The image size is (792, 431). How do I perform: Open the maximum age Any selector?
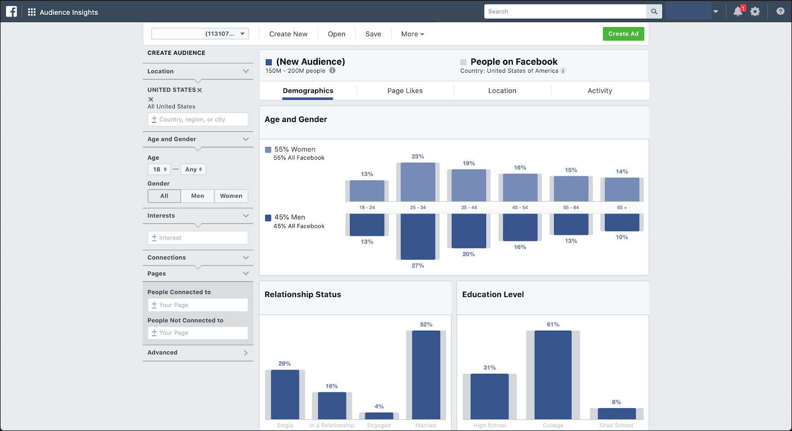(x=193, y=170)
